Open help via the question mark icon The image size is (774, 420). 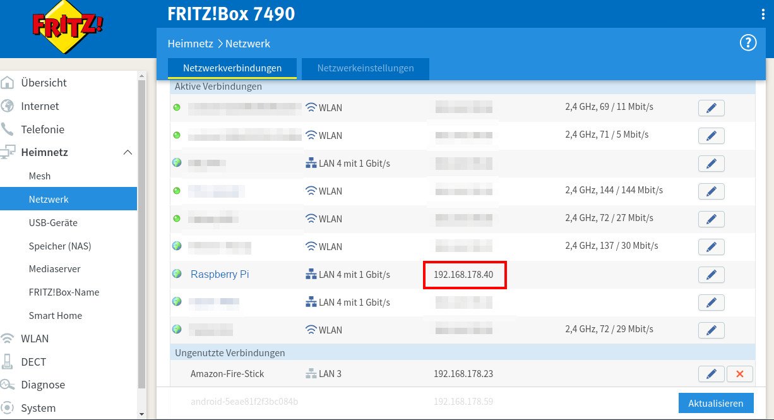coord(748,42)
